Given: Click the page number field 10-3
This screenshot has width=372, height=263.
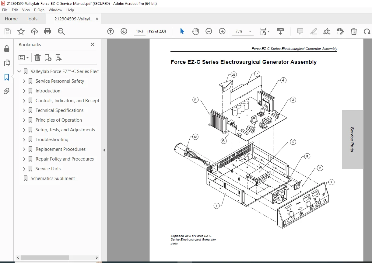Looking at the screenshot, I should (140, 31).
